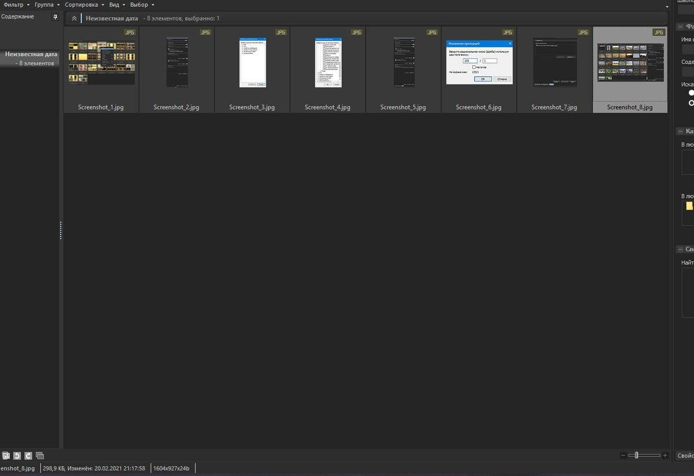Collapse the first right-panel section under Шаблон
The width and height of the screenshot is (694, 476).
click(680, 27)
